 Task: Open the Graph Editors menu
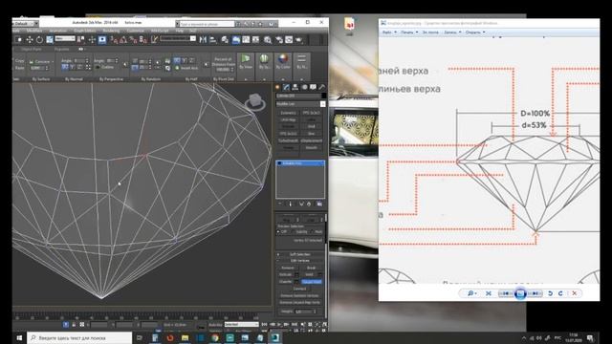pos(85,31)
